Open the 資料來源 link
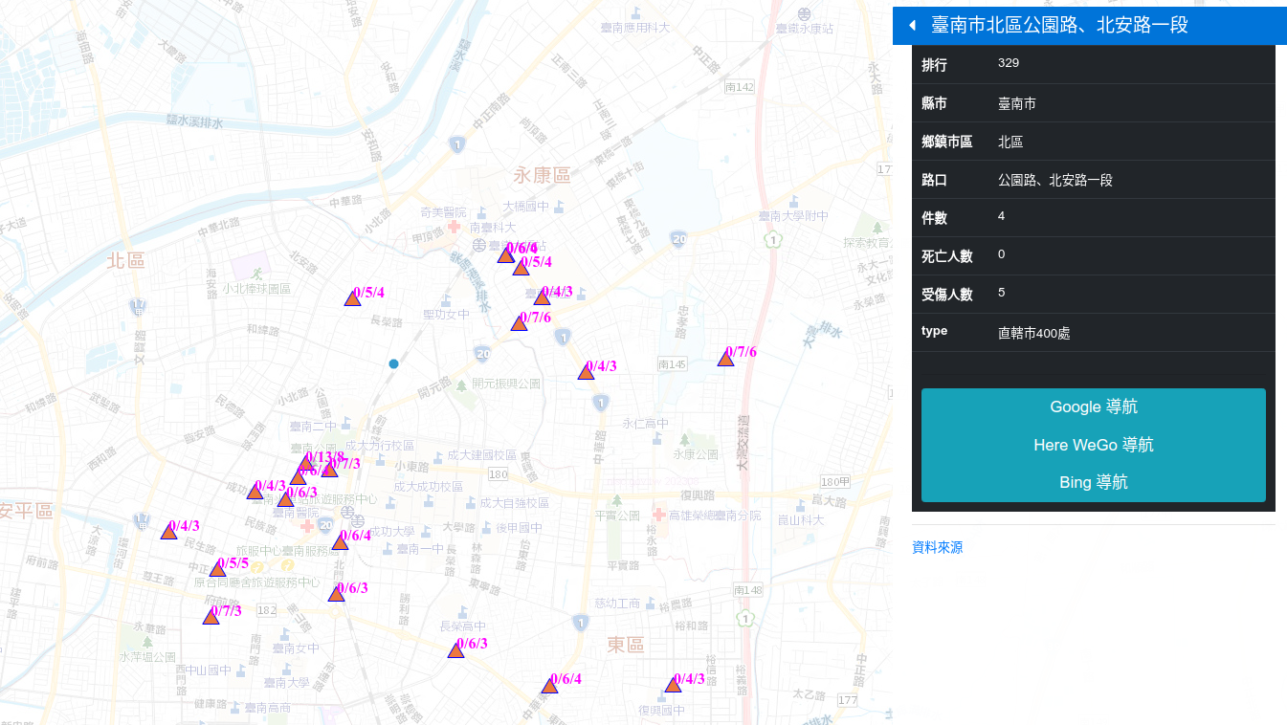 click(937, 548)
